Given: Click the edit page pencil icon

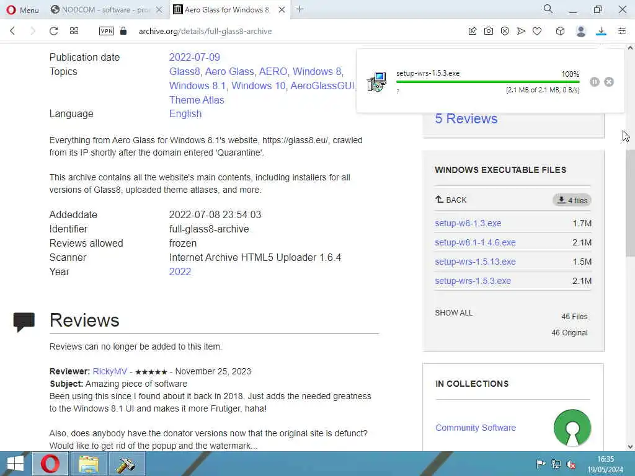Looking at the screenshot, I should click(x=472, y=31).
